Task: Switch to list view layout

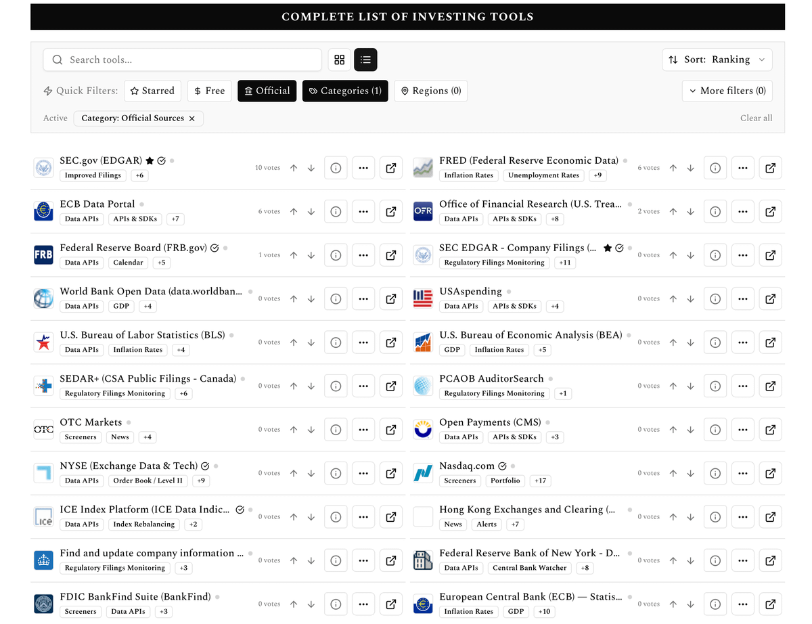Action: tap(365, 60)
